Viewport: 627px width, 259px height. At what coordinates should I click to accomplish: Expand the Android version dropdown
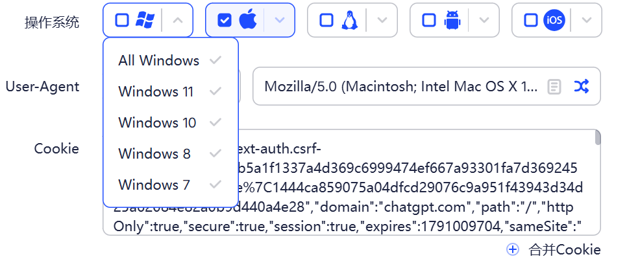coord(484,20)
